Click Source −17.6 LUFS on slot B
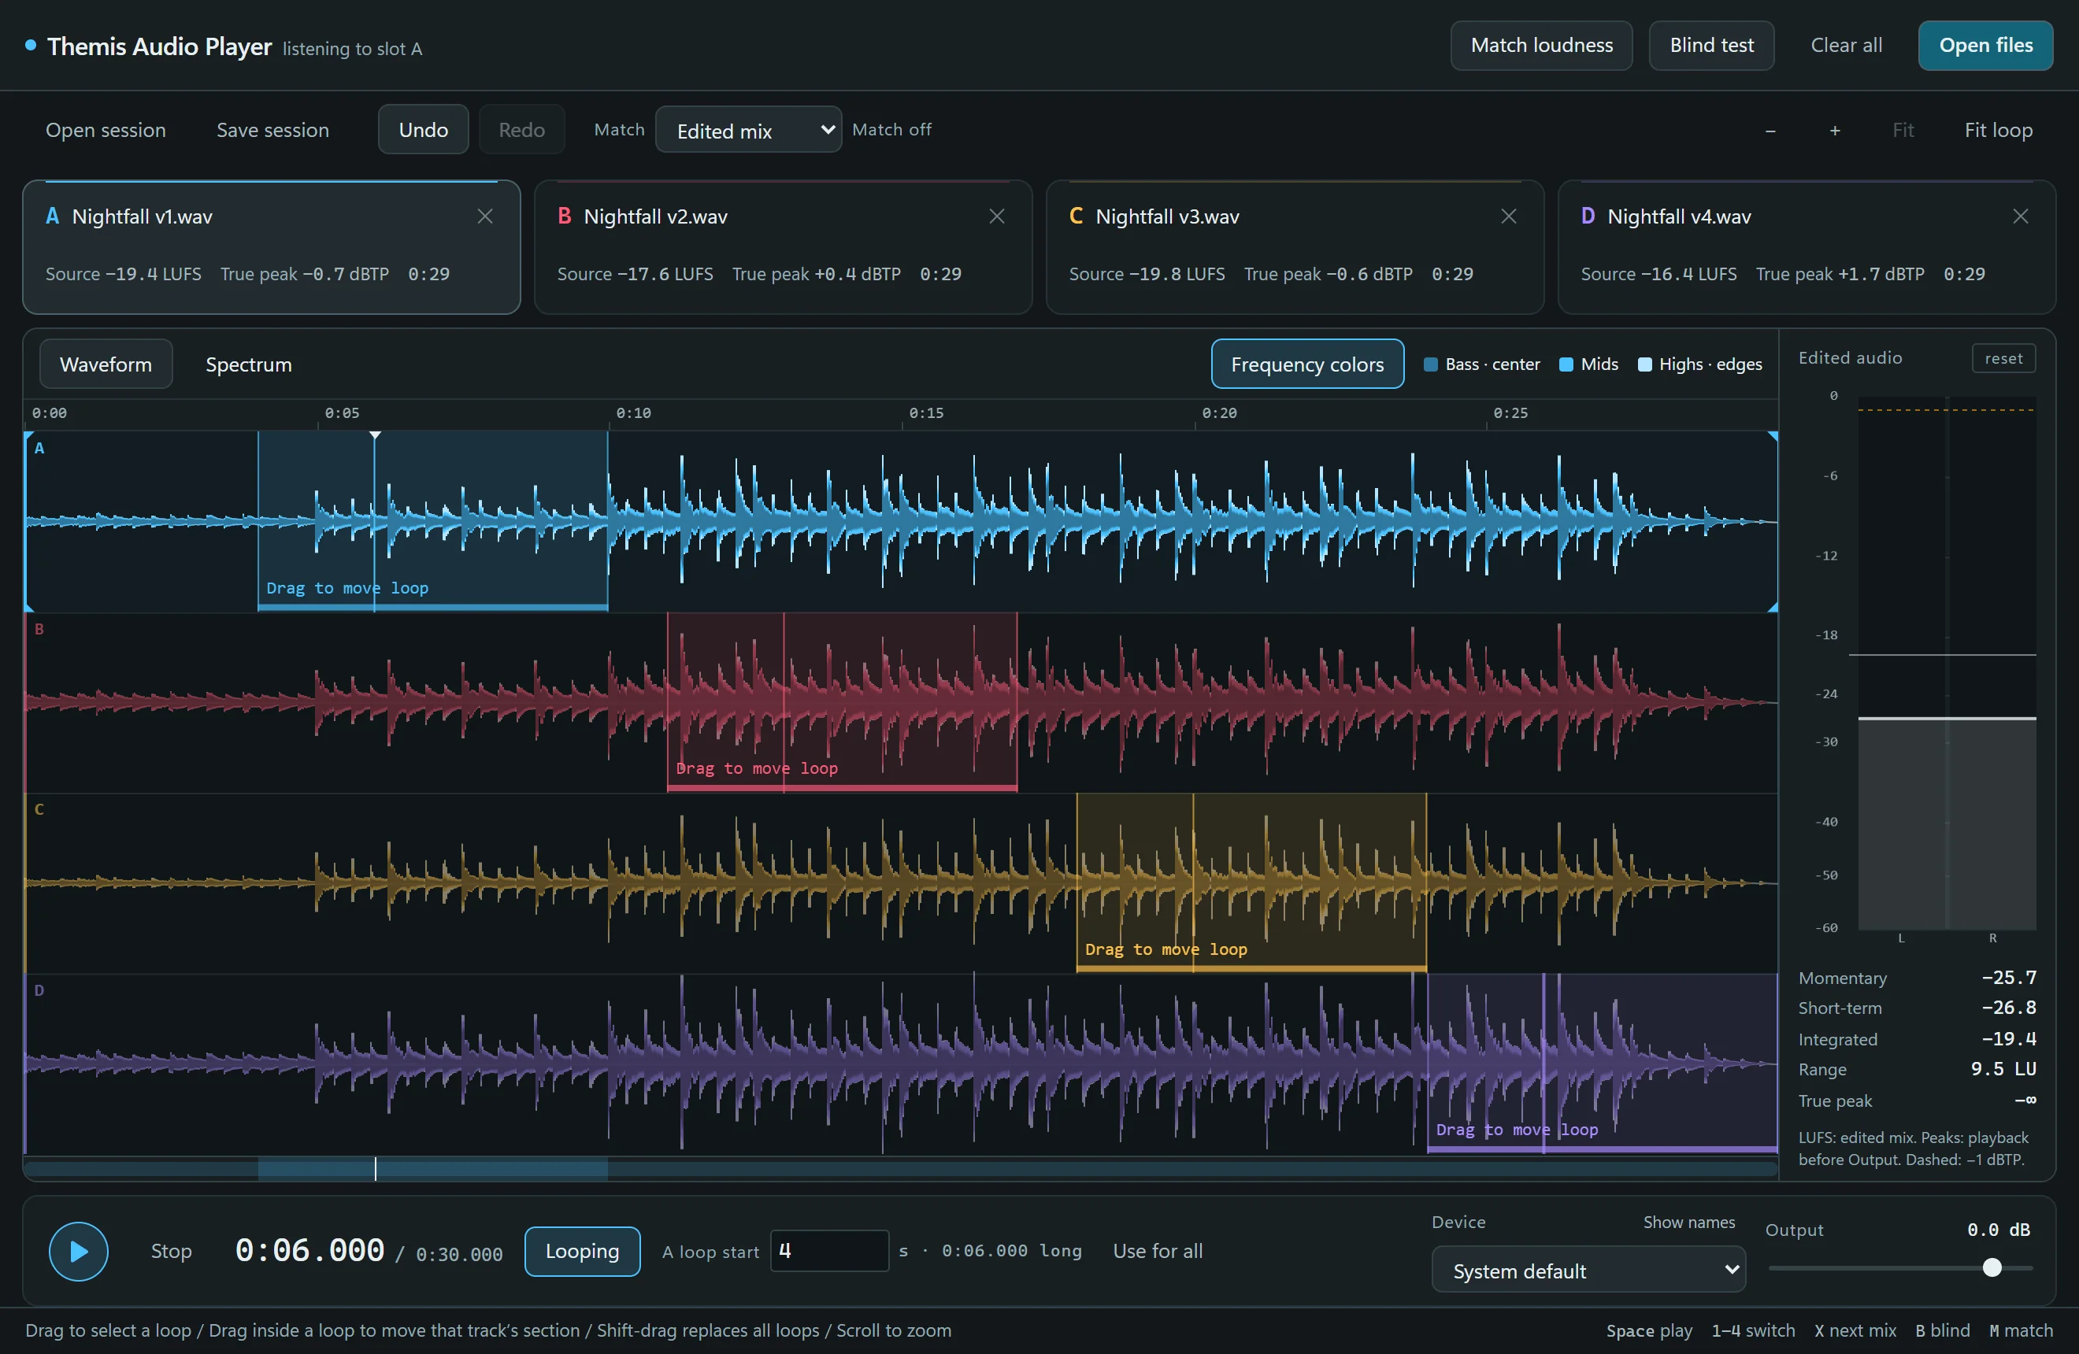 point(635,274)
